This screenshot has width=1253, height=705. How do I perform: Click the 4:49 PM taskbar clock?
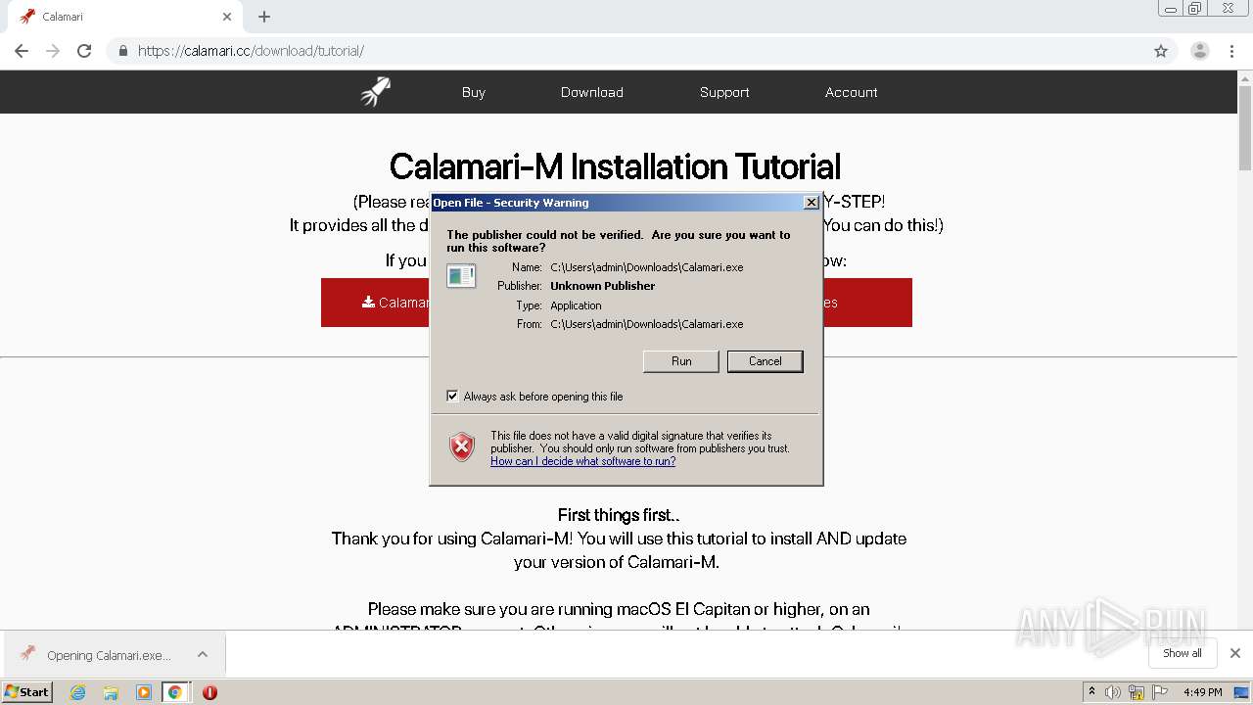1202,692
